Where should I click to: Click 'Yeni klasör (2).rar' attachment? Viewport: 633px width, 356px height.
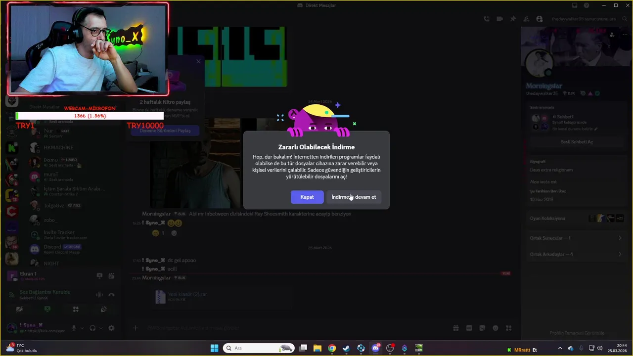coord(187,294)
